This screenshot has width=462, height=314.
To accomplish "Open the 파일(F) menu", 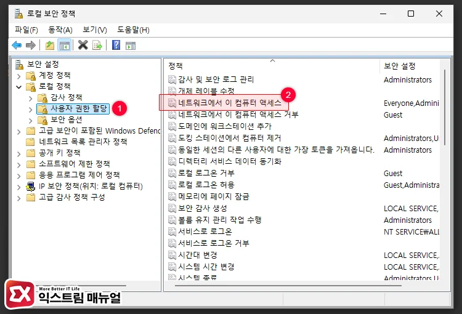I will pyautogui.click(x=26, y=30).
